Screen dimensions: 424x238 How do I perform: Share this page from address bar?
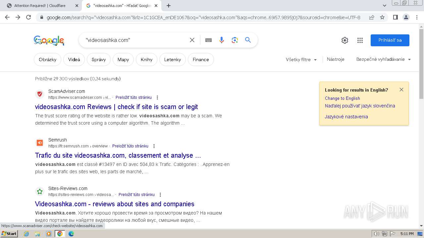click(372, 17)
